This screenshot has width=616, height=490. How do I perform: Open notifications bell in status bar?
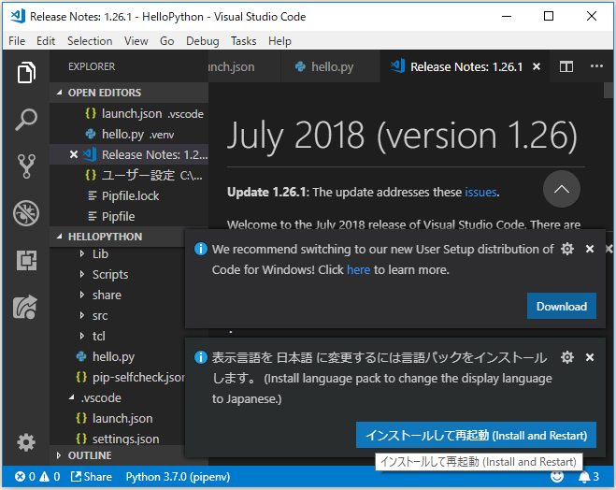coord(588,477)
